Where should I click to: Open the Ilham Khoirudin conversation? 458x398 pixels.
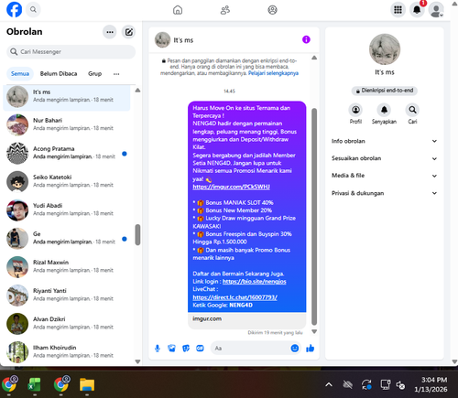(67, 351)
